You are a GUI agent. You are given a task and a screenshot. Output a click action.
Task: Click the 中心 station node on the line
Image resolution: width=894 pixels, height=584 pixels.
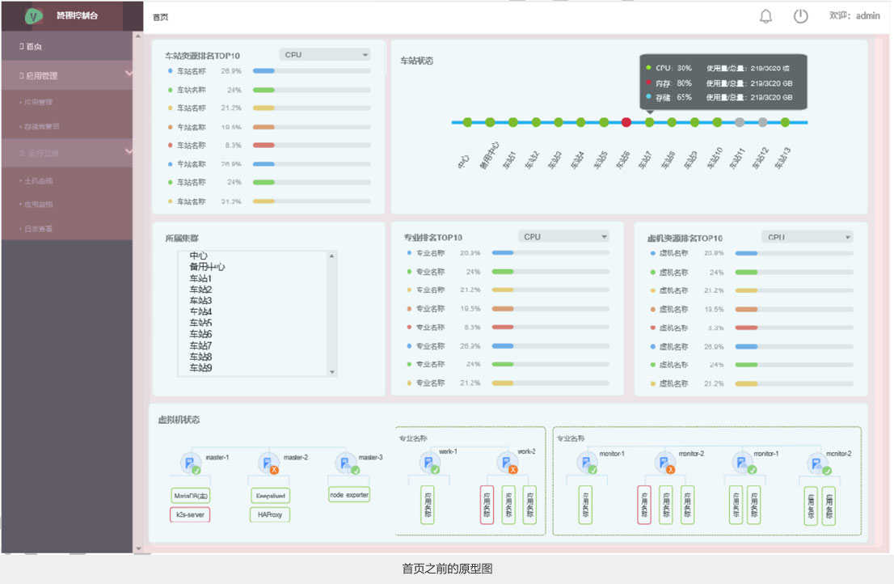[x=467, y=122]
